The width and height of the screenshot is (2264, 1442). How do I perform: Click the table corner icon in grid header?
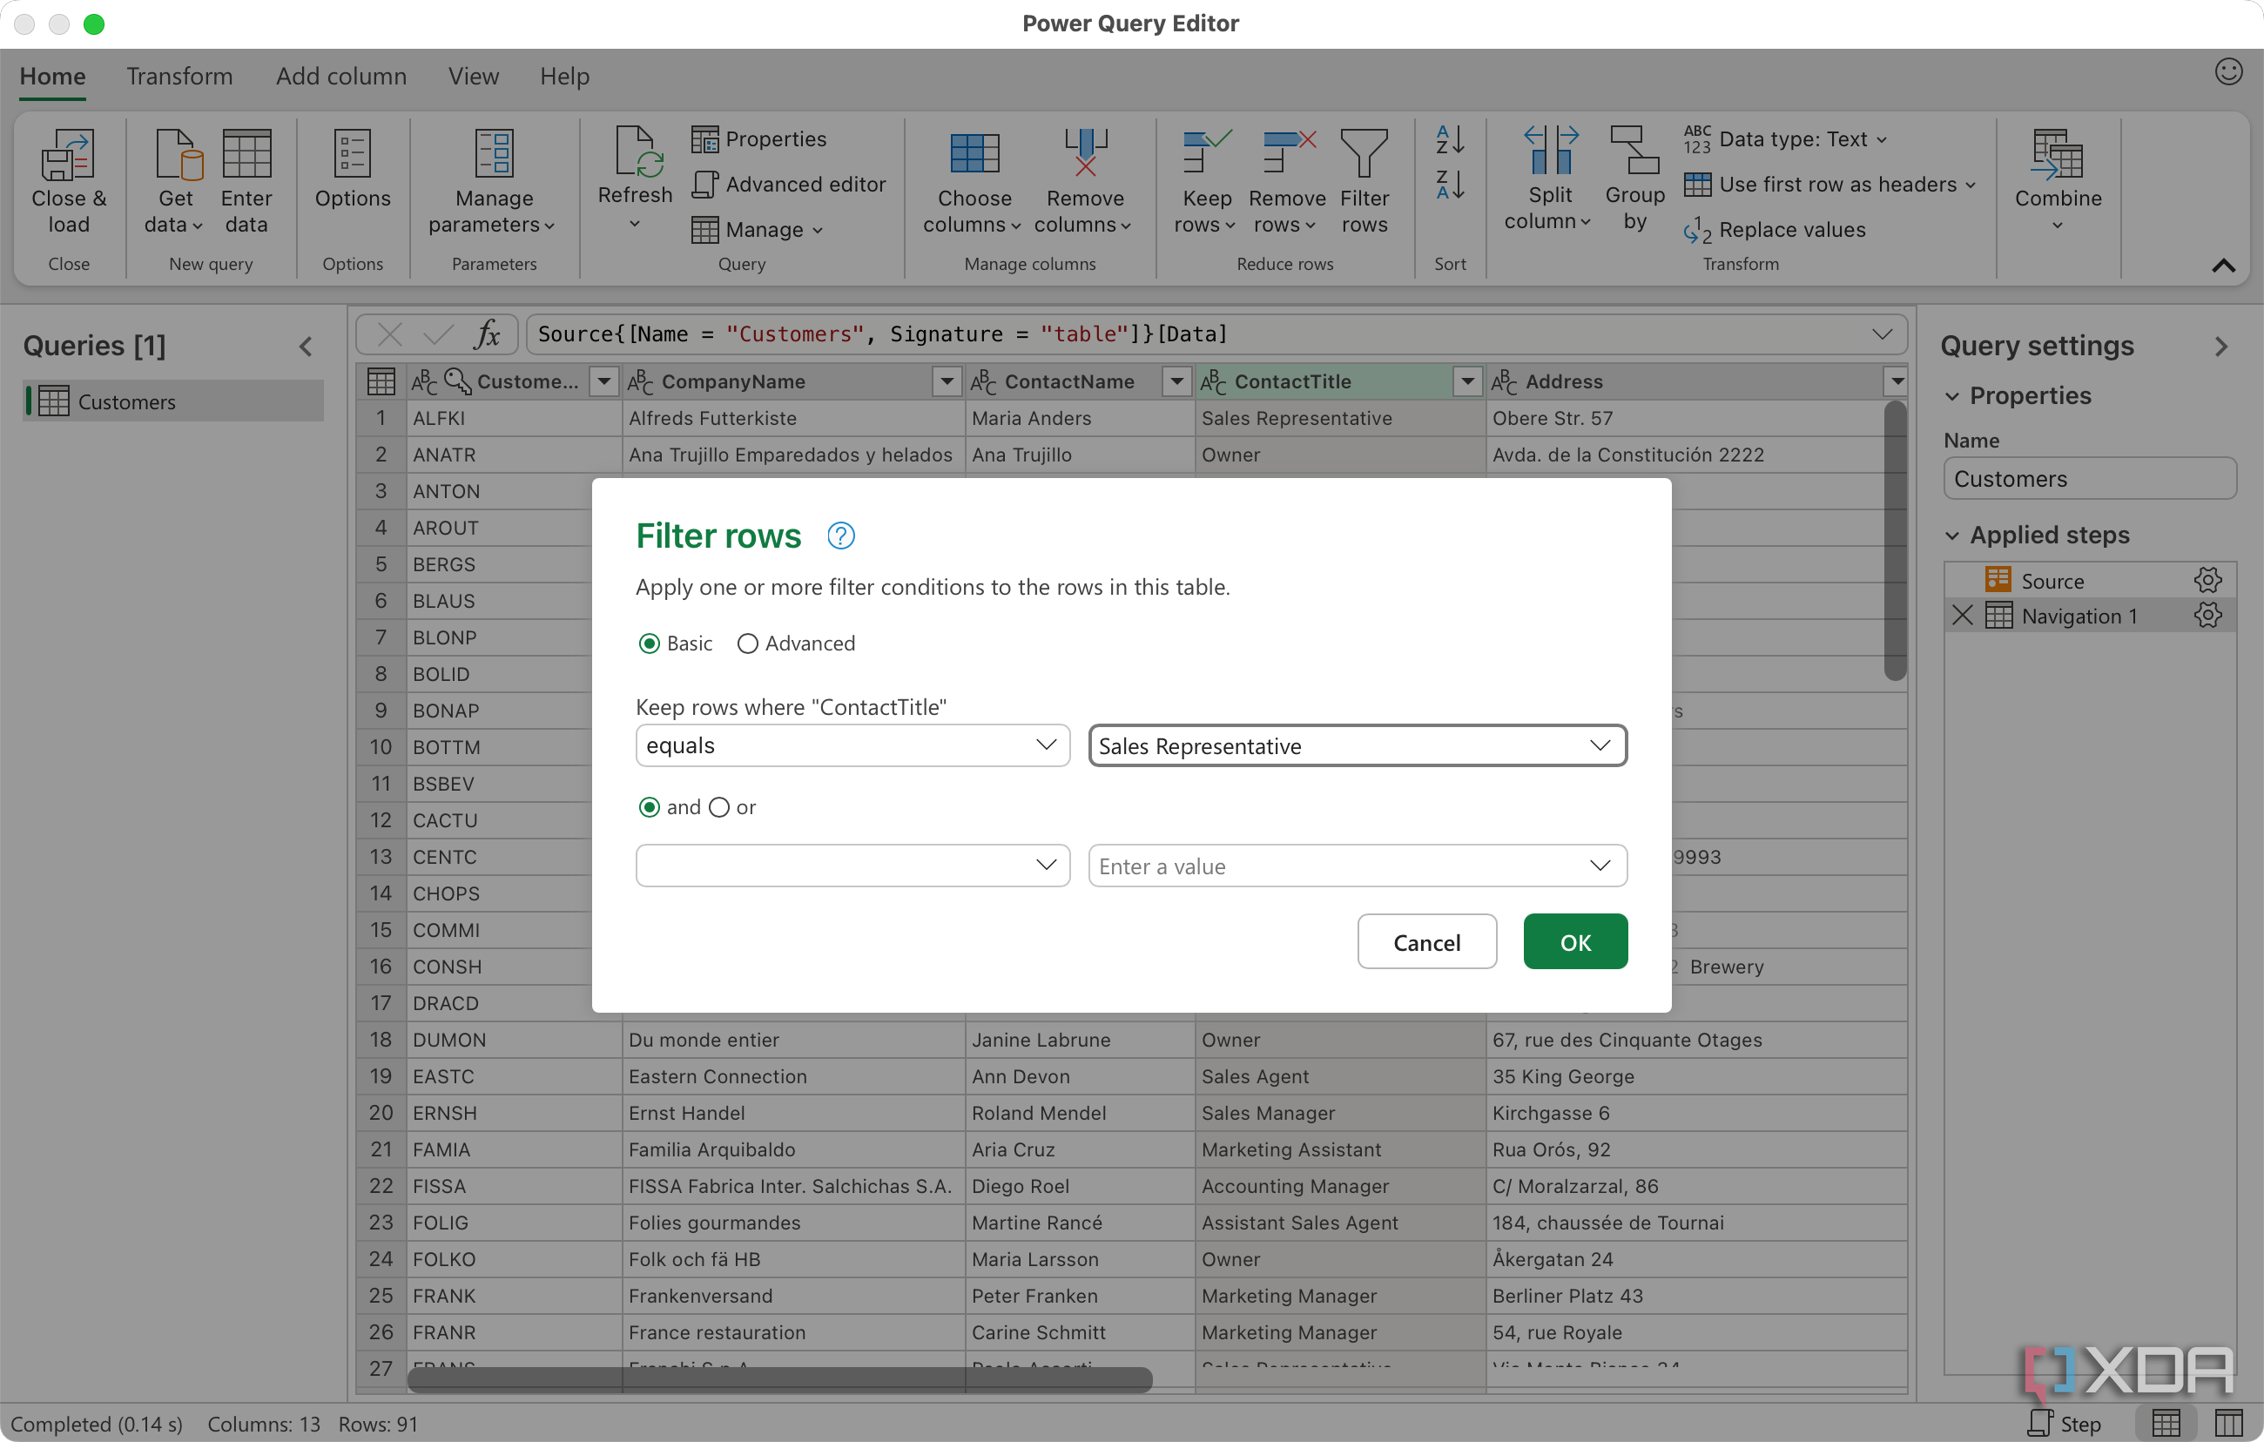(381, 381)
